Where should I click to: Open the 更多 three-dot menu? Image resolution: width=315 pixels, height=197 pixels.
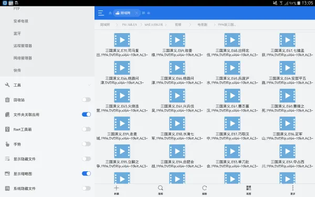tap(293, 188)
